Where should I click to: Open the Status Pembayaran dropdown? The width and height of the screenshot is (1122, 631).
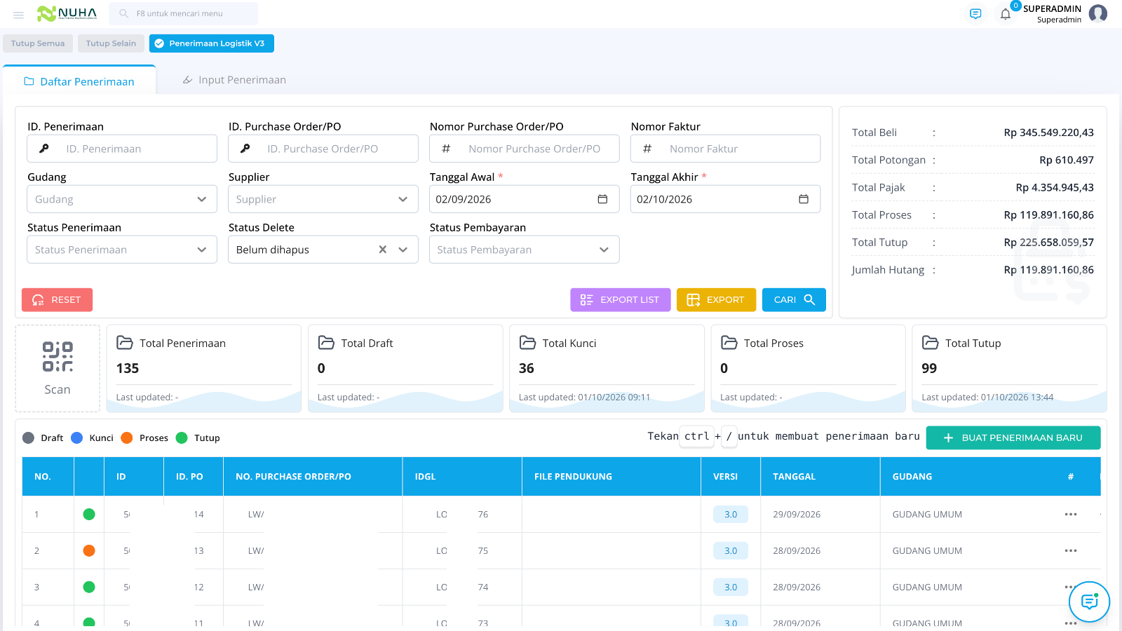525,250
